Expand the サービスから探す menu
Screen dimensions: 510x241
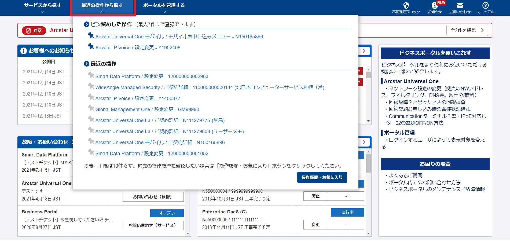click(42, 8)
